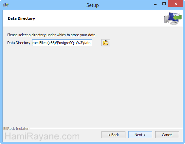Maximize the Setup window
The height and width of the screenshot is (144, 185).
164,4
